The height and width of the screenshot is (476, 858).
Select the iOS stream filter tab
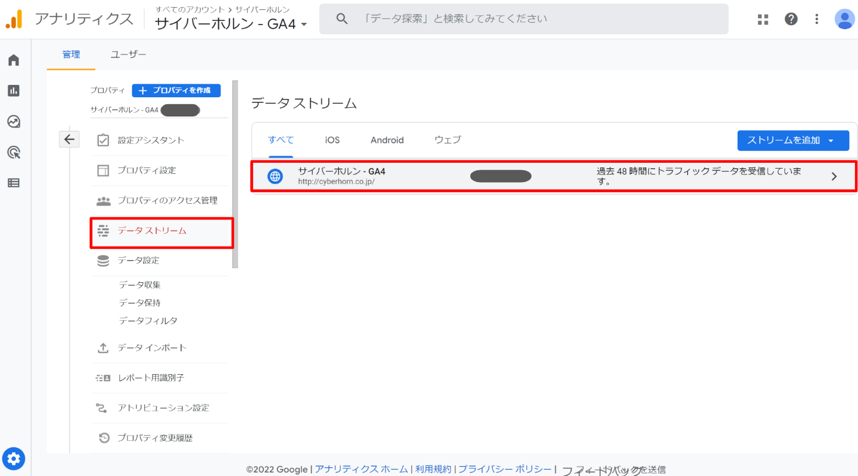(332, 140)
